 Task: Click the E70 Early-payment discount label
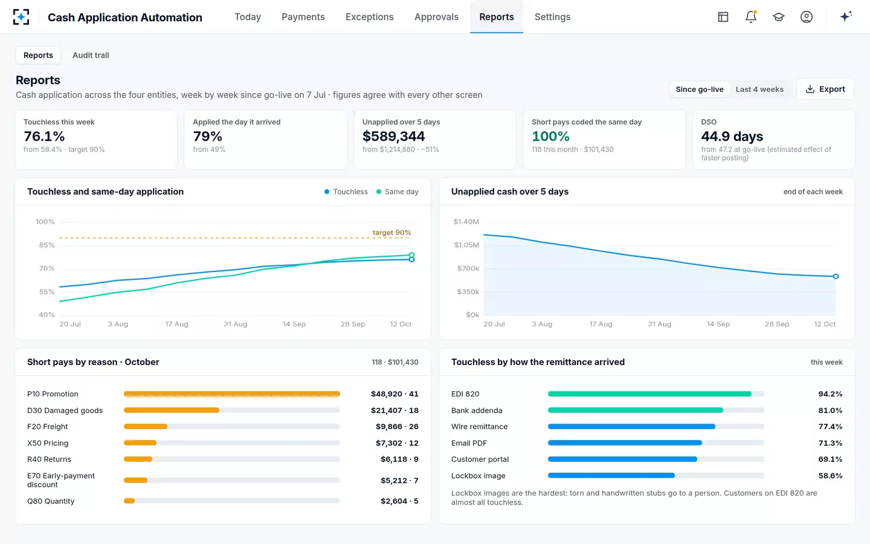click(61, 481)
